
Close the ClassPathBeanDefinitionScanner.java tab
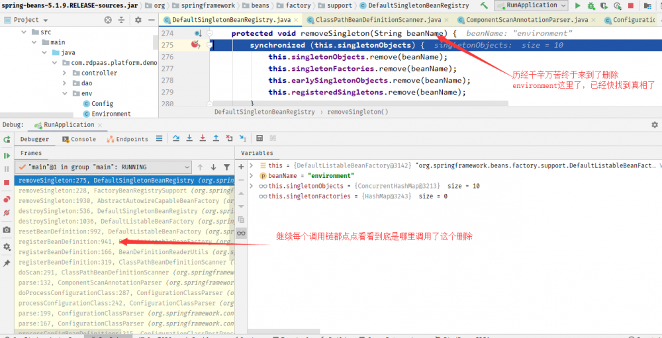(x=446, y=20)
